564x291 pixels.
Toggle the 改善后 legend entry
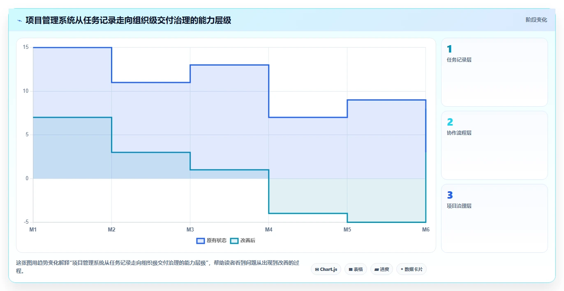[243, 241]
